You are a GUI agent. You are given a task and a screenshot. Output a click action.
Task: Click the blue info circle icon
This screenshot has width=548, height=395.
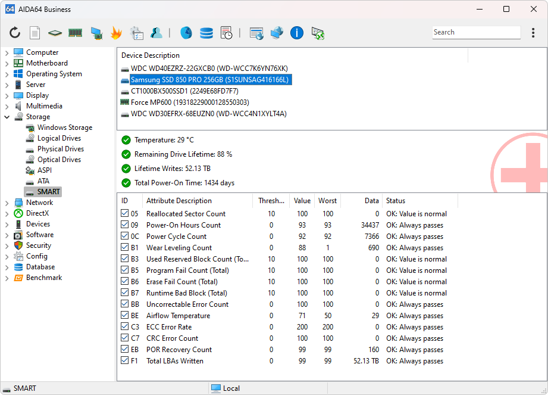click(297, 33)
